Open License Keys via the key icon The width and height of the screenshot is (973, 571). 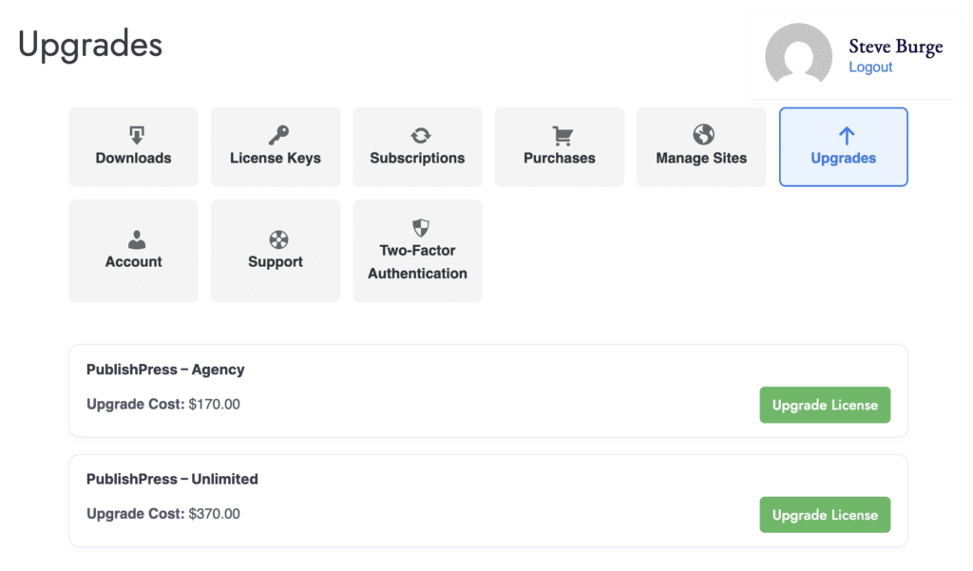pyautogui.click(x=277, y=135)
